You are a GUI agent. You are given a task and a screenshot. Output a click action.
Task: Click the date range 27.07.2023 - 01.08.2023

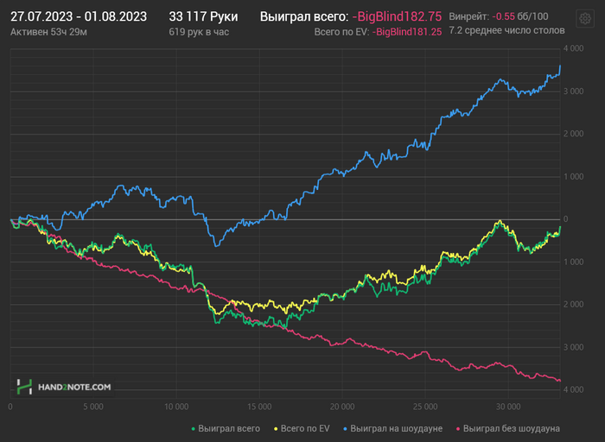(x=79, y=16)
